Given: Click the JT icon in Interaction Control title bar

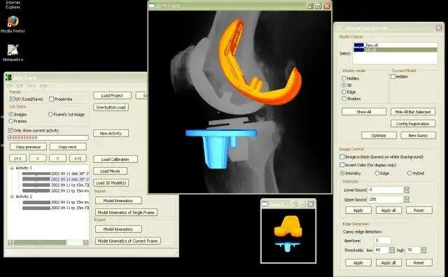Looking at the screenshot, I should pos(338,28).
